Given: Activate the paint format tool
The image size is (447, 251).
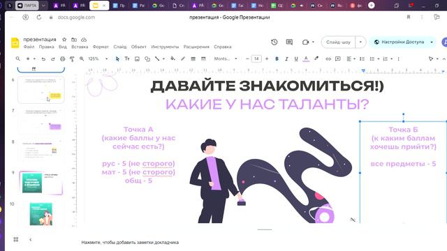Looking at the screenshot, I should click(x=72, y=59).
